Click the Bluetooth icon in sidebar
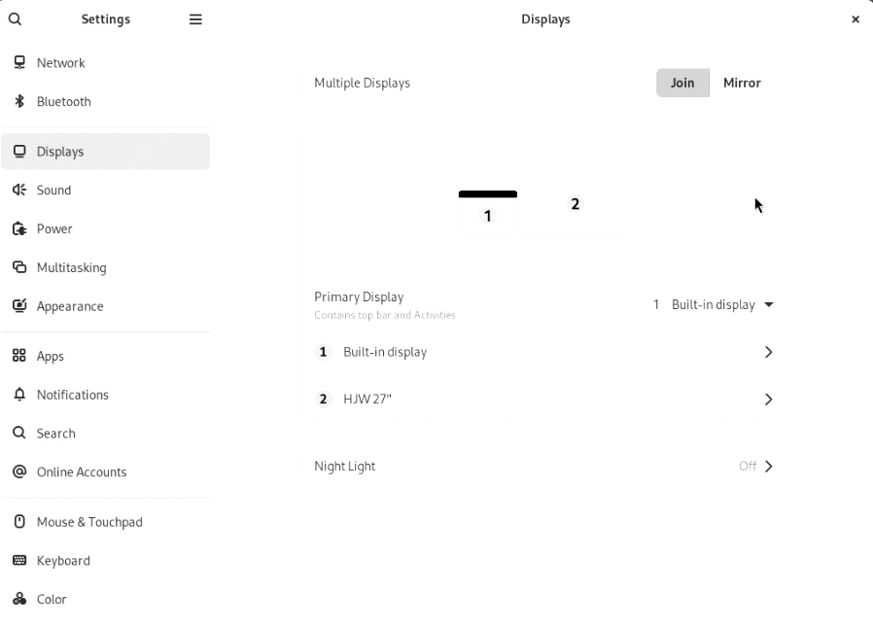This screenshot has height=627, width=873. (19, 101)
